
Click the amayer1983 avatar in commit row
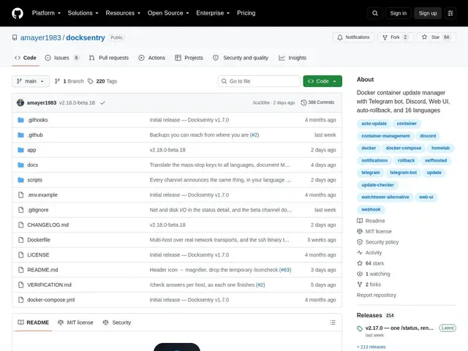click(20, 102)
